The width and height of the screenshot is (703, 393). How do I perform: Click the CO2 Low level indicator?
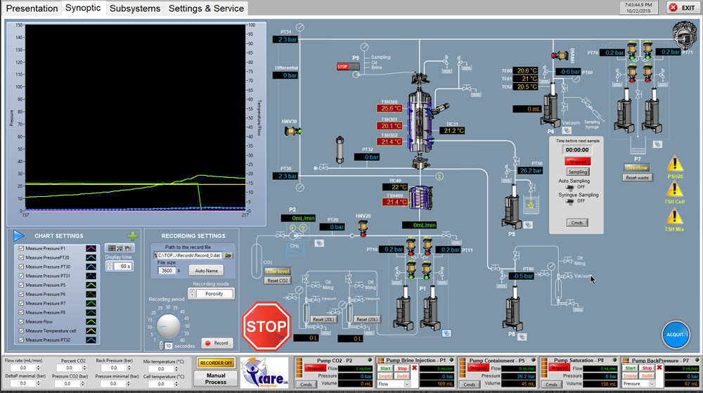(x=278, y=271)
